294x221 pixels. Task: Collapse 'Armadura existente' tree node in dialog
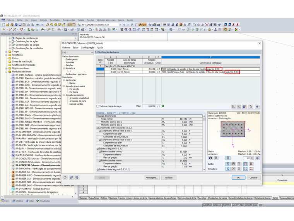(x=64, y=95)
